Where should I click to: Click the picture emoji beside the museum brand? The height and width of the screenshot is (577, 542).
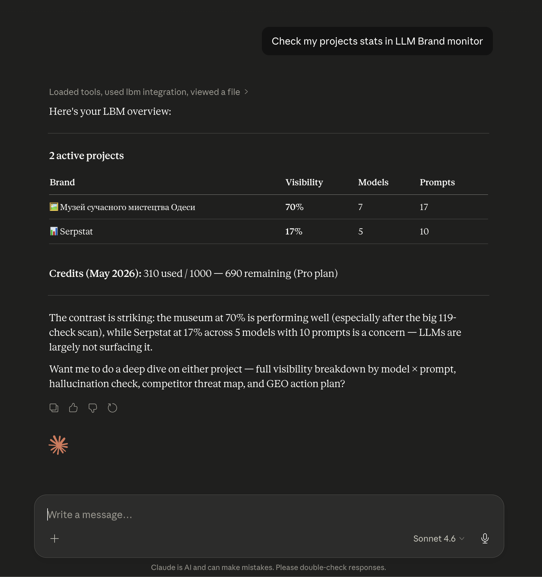point(54,207)
